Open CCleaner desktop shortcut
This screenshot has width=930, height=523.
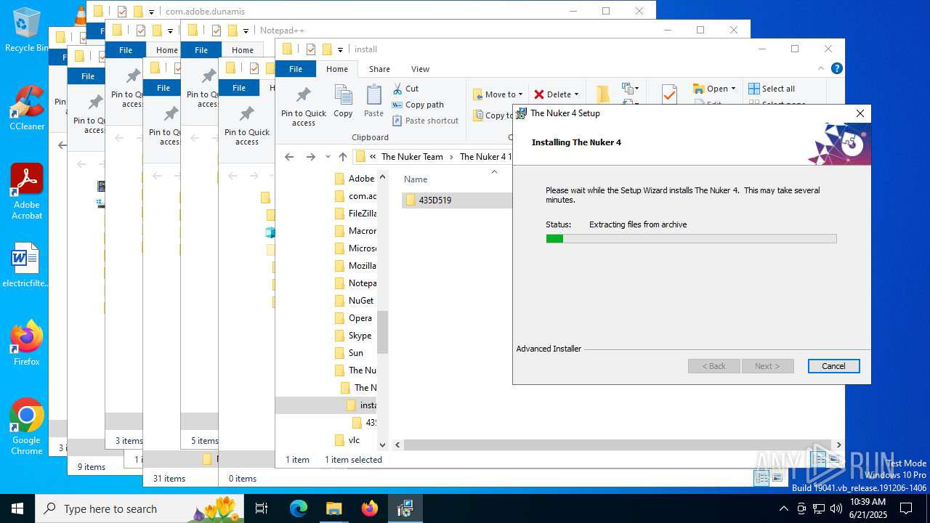[x=27, y=108]
